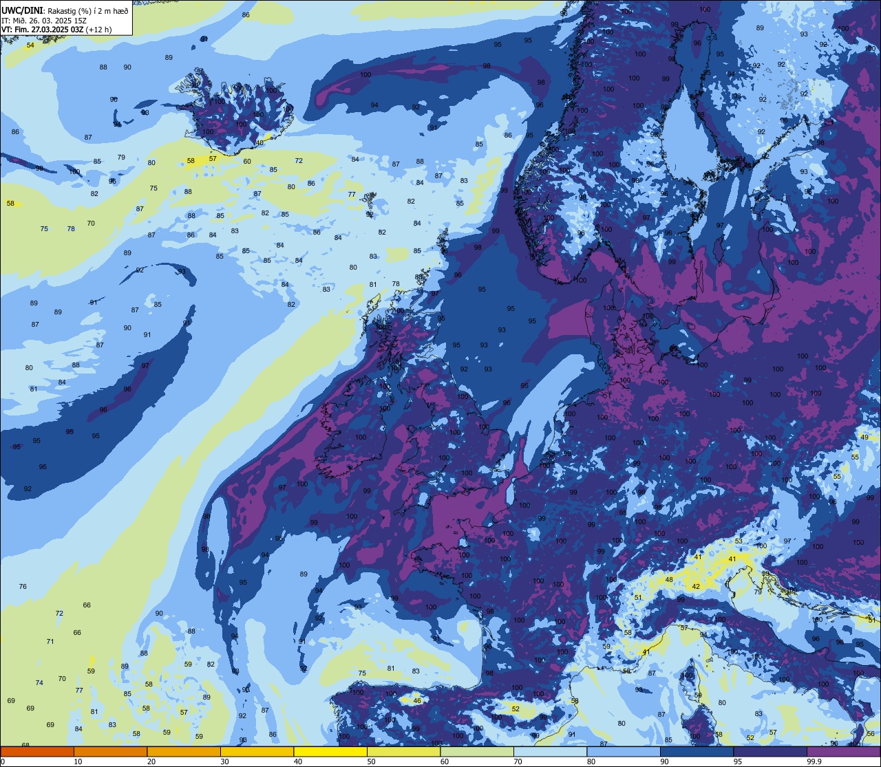Click the humidity value '53' over the Alps
Screen dimensions: 881x767
(739, 541)
